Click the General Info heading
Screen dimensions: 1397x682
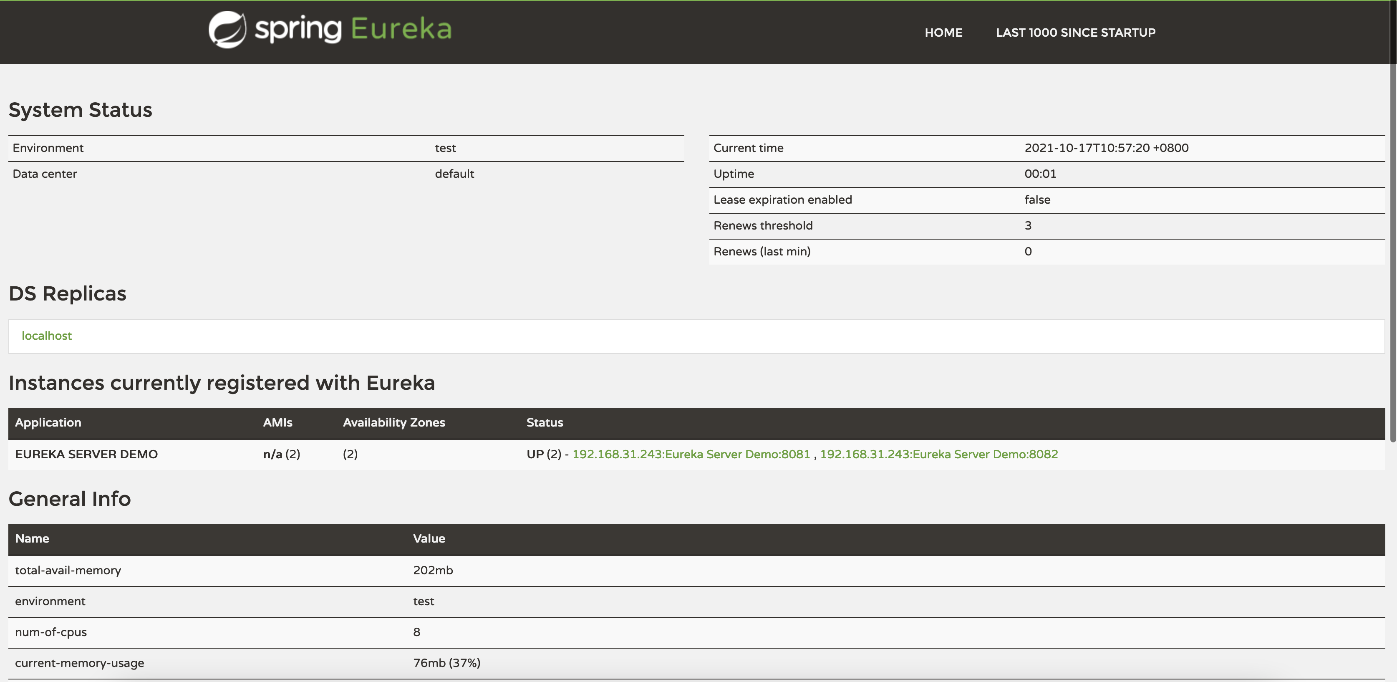pos(69,499)
